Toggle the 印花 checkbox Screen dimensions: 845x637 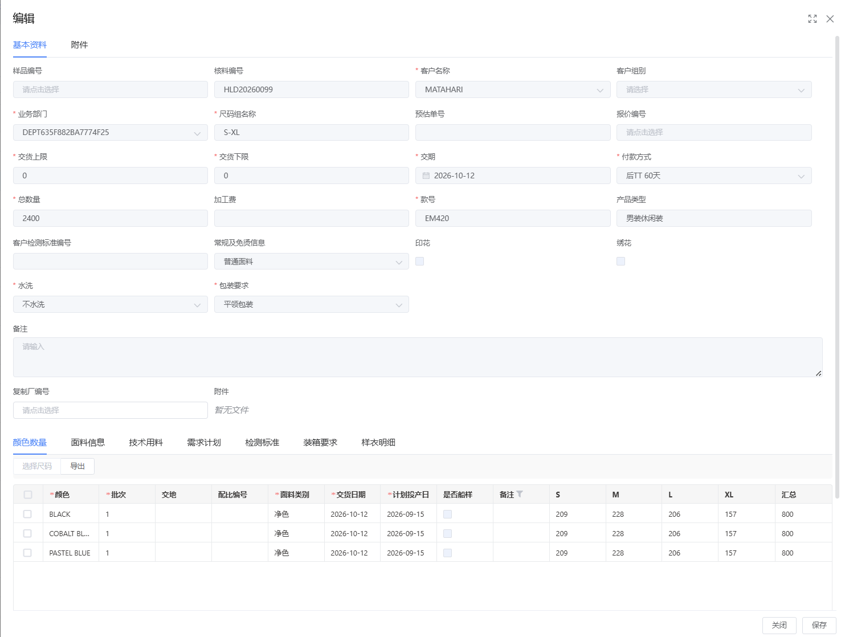pyautogui.click(x=420, y=261)
